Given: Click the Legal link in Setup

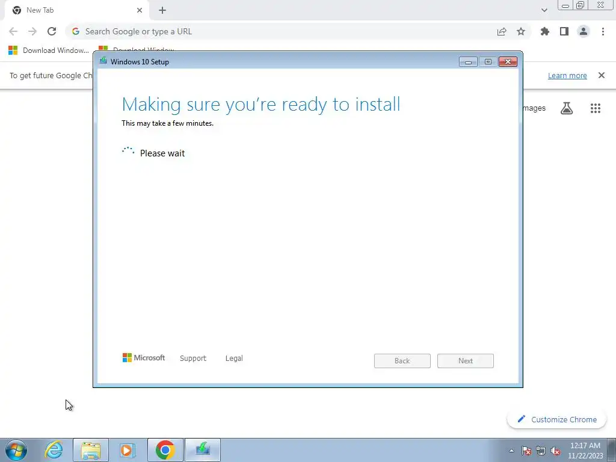Looking at the screenshot, I should pyautogui.click(x=234, y=359).
